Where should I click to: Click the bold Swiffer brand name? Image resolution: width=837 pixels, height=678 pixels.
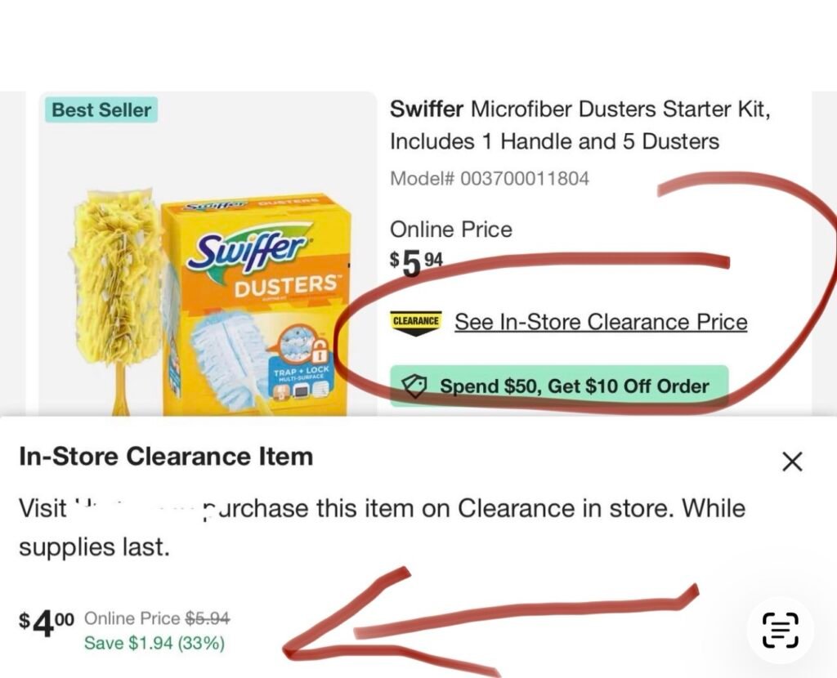pos(427,108)
